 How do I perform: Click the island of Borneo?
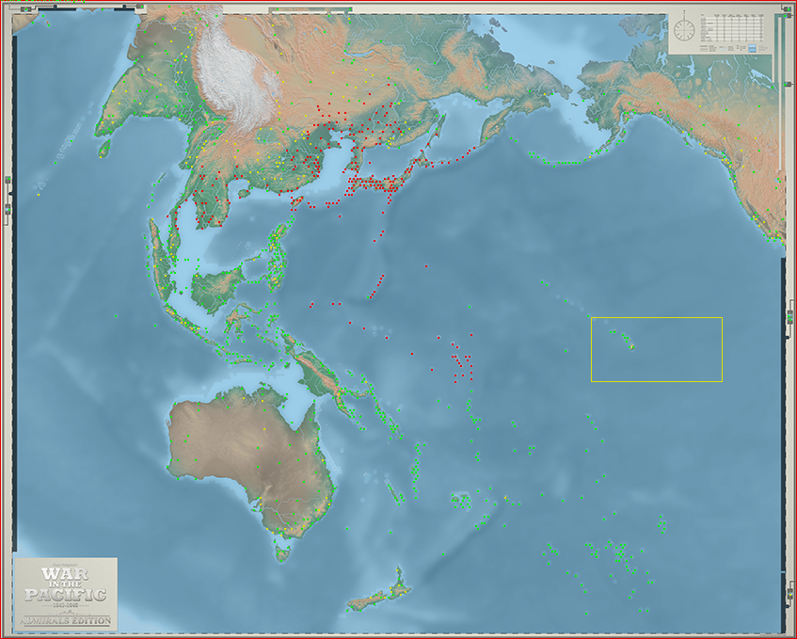pos(217,288)
